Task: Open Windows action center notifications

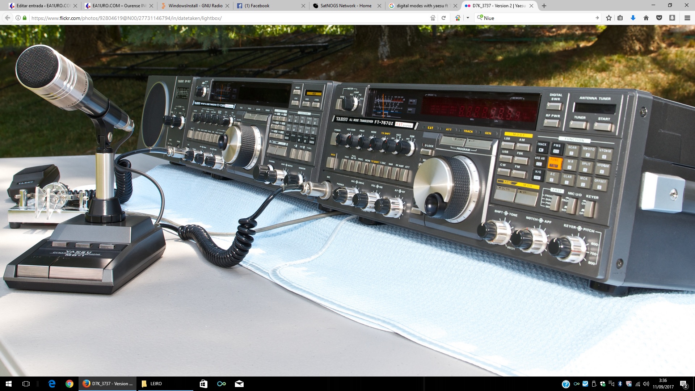Action: pos(683,384)
